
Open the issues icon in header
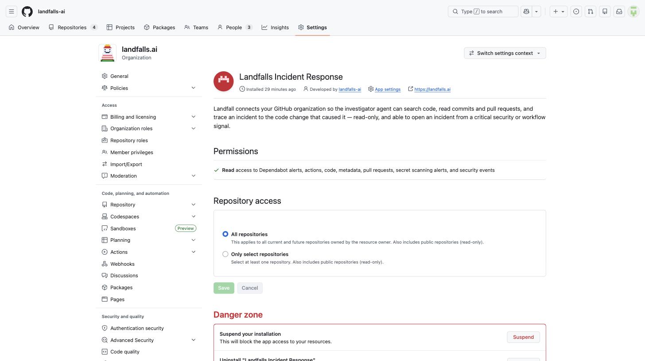(x=576, y=12)
